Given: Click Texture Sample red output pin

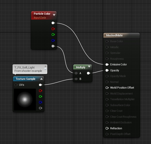Looking at the screenshot, I should pos(41,91).
